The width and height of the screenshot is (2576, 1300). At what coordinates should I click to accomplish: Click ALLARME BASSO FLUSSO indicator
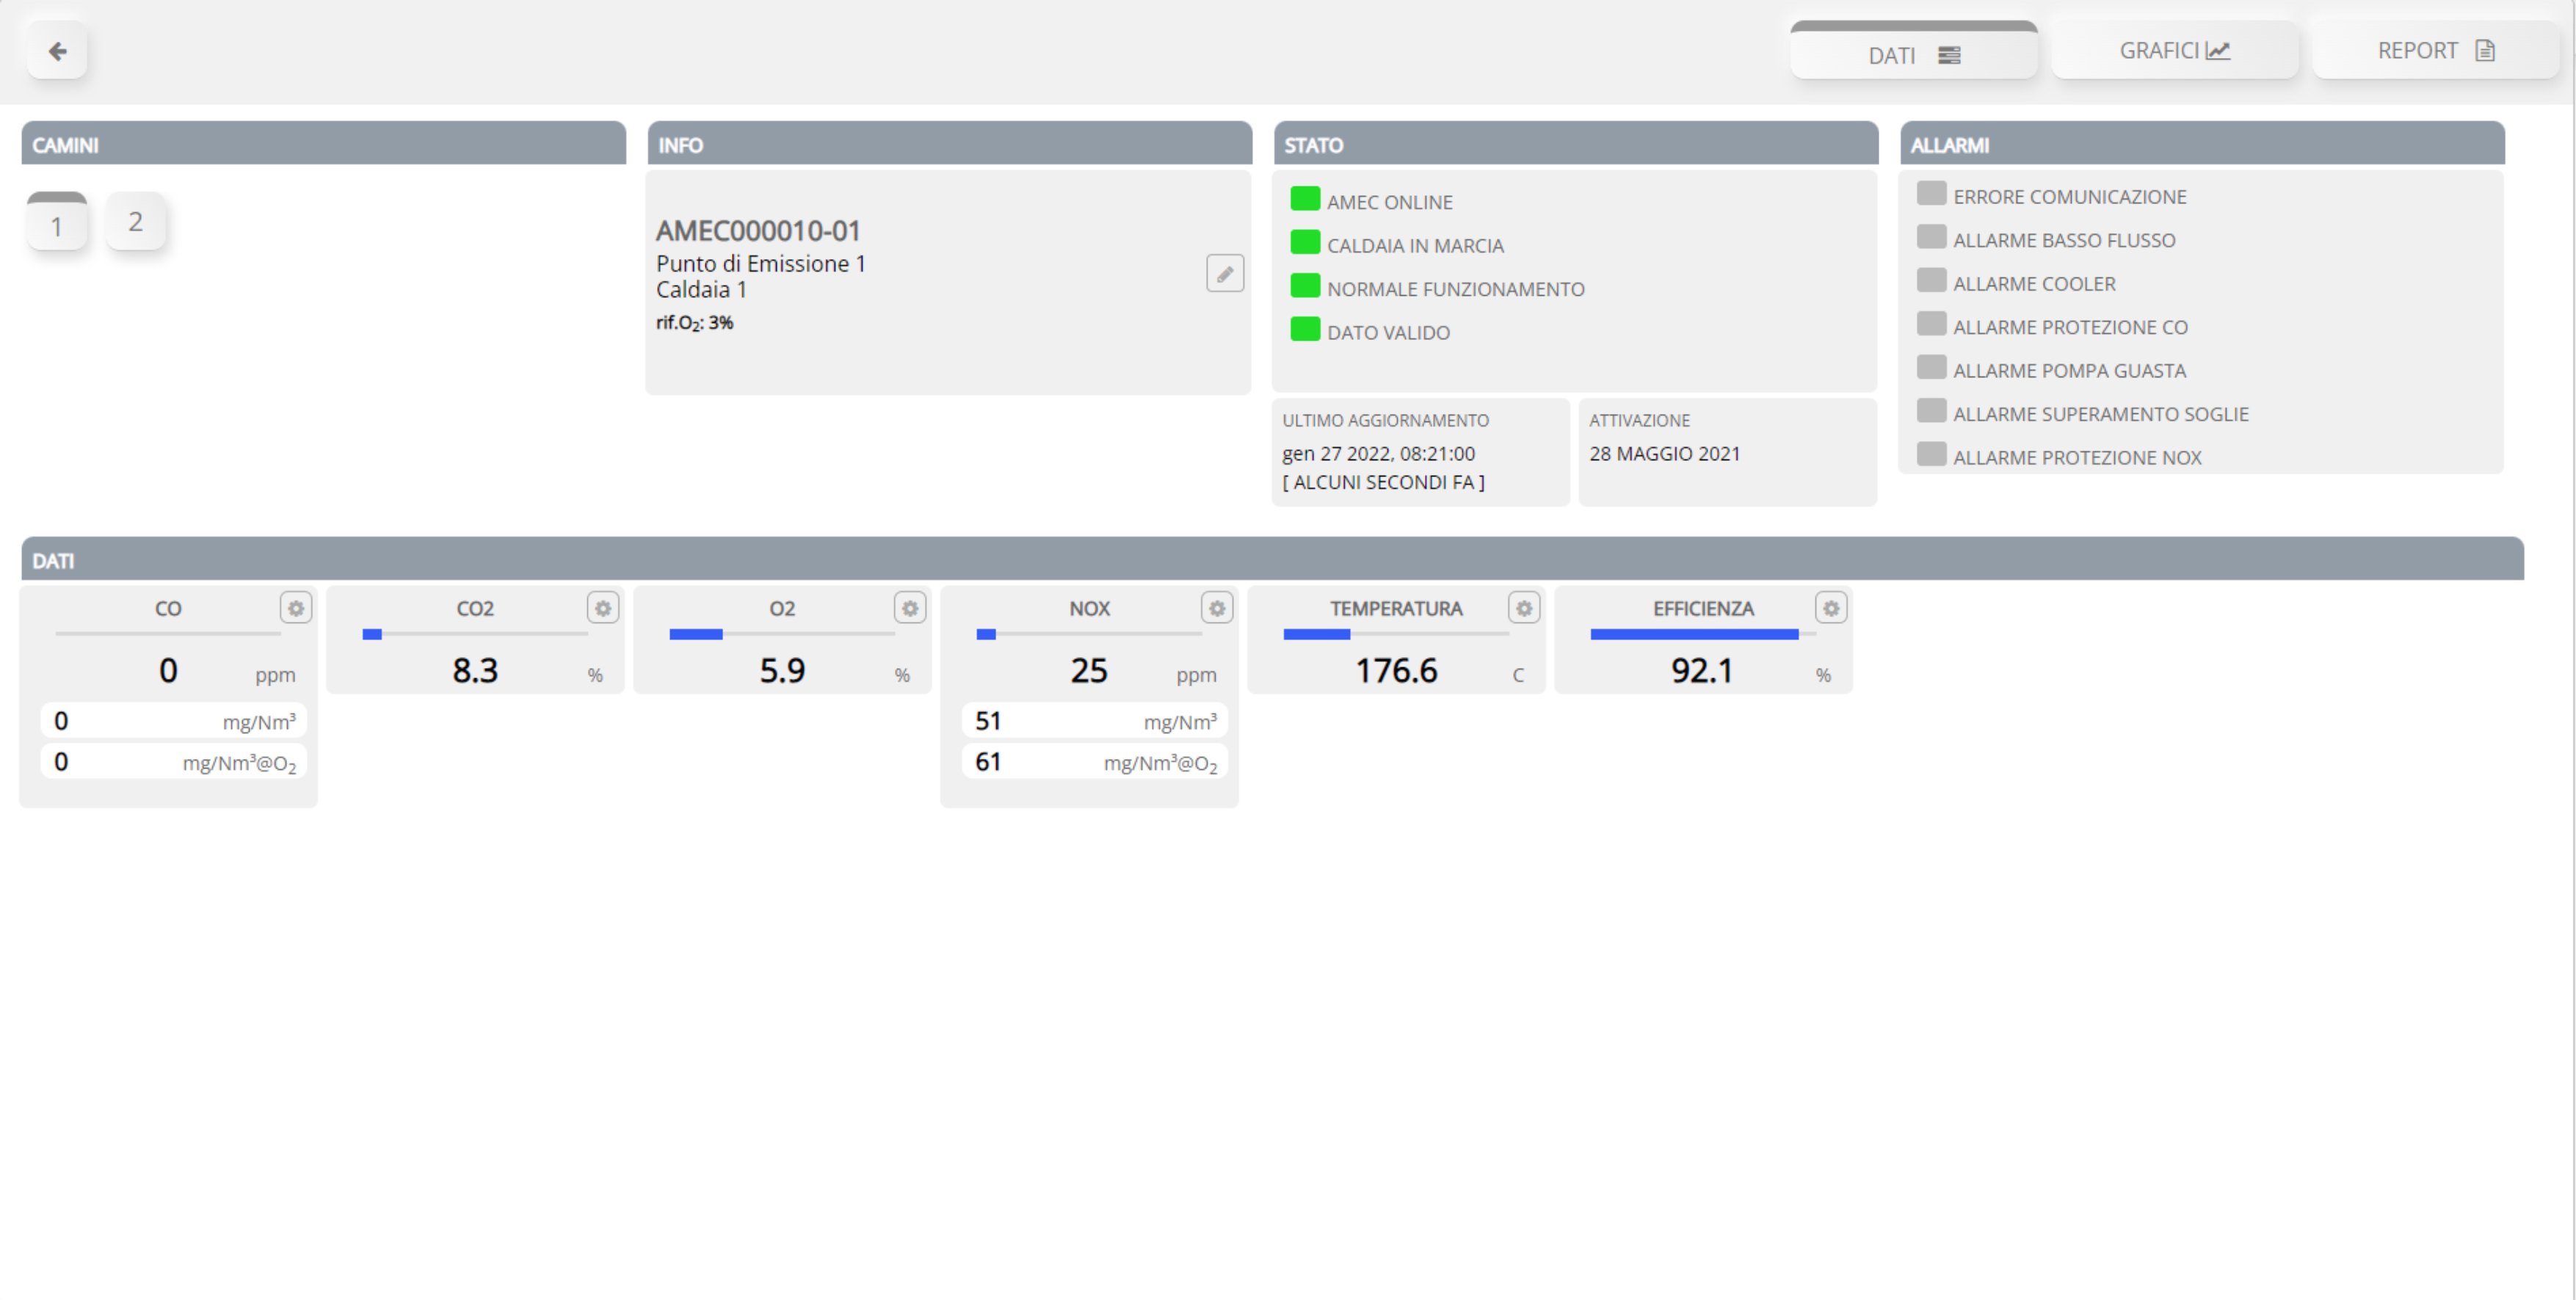(x=1931, y=237)
